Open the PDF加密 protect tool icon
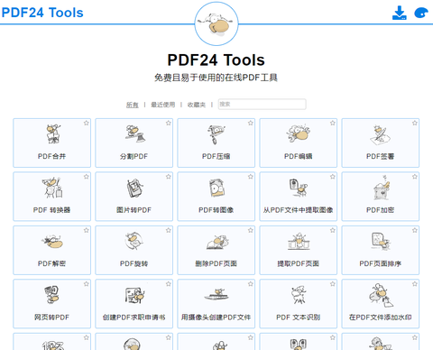 (x=382, y=188)
